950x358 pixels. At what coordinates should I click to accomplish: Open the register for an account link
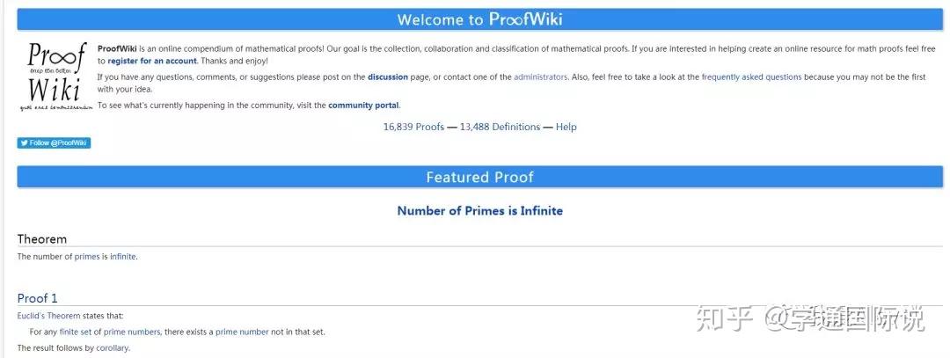(152, 61)
